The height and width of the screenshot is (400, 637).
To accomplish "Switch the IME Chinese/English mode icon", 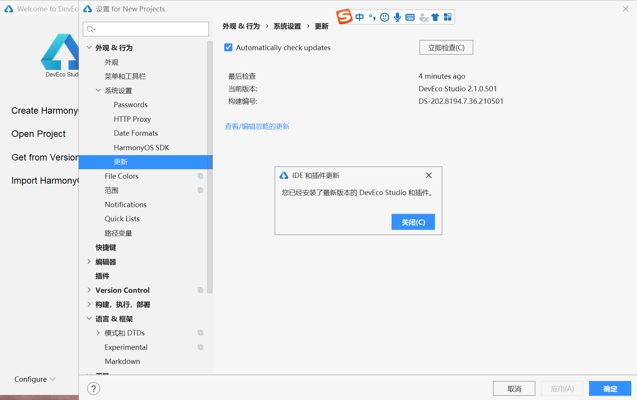I will point(360,17).
